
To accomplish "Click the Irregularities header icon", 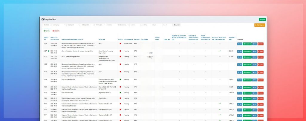I will click(42, 19).
